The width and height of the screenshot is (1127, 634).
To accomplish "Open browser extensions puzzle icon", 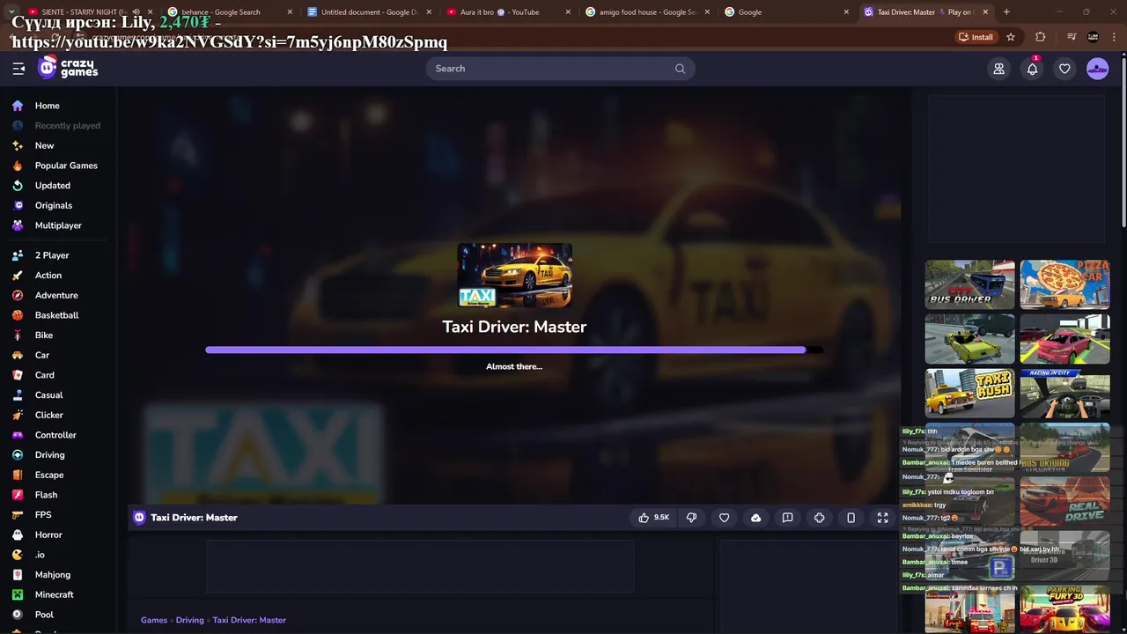I will click(1041, 37).
